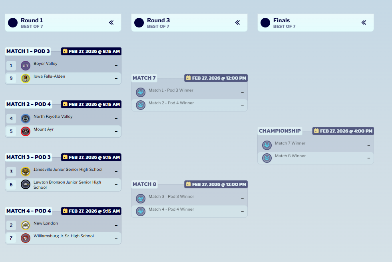This screenshot has width=392, height=262.
Task: Select the Match 1 Pod 3 Winner placeholder icon
Action: (140, 92)
